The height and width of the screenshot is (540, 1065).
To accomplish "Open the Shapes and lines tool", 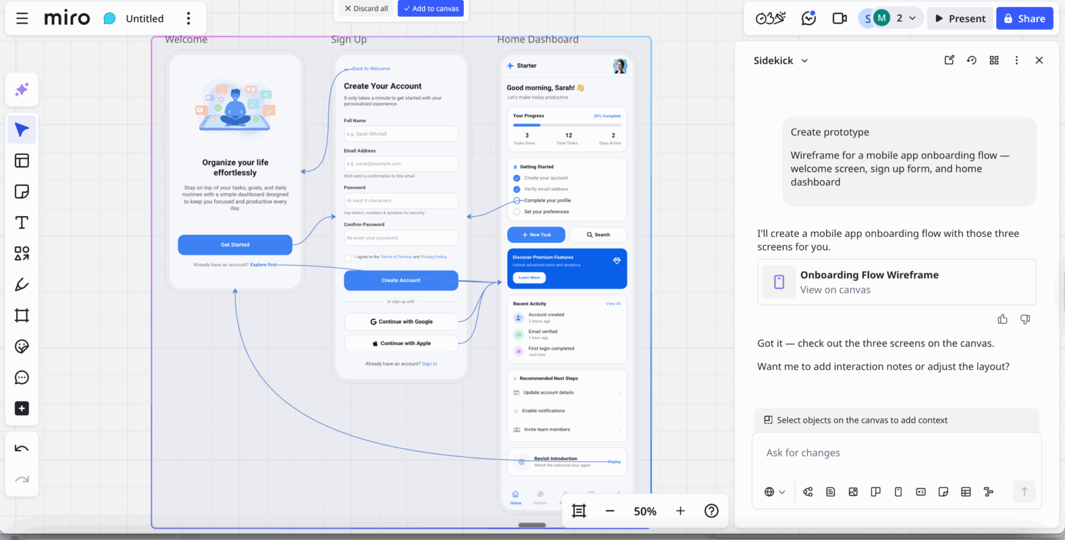I will pyautogui.click(x=22, y=253).
